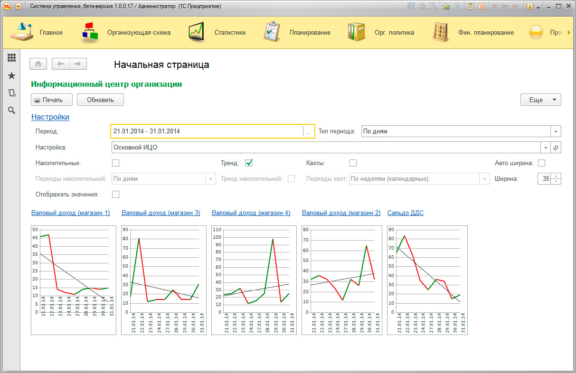Open the search magnifier in sidebar

coord(12,110)
